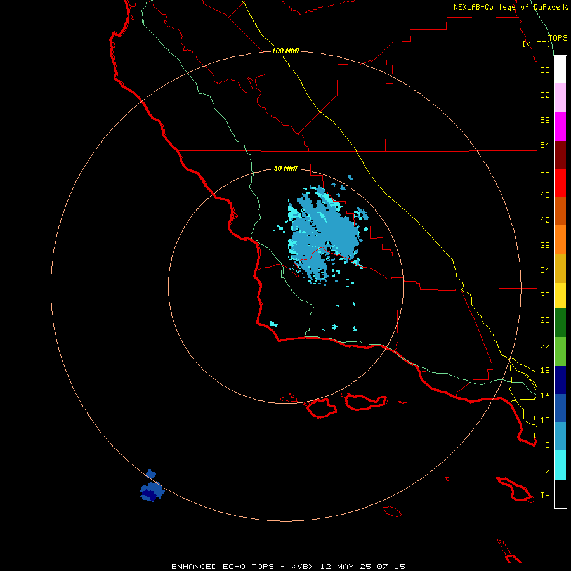Click the small cyan echo near the southwest coastline

274,324
